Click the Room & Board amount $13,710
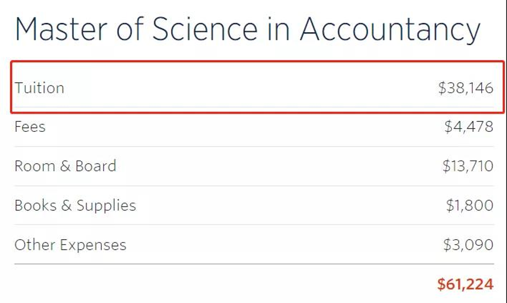Viewport: 507px width, 303px height. pyautogui.click(x=468, y=166)
